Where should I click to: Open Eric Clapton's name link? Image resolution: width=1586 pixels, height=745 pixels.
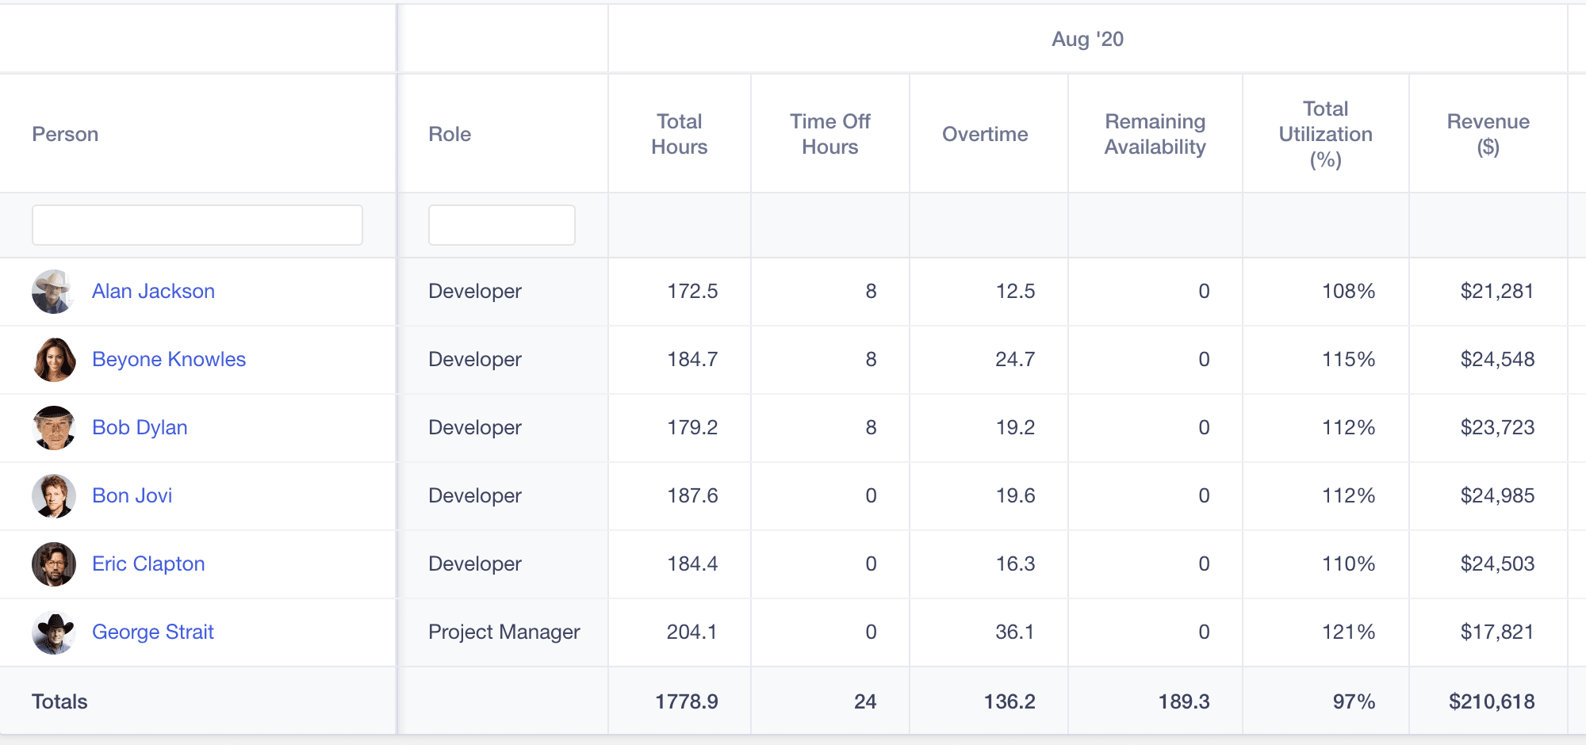coord(148,564)
